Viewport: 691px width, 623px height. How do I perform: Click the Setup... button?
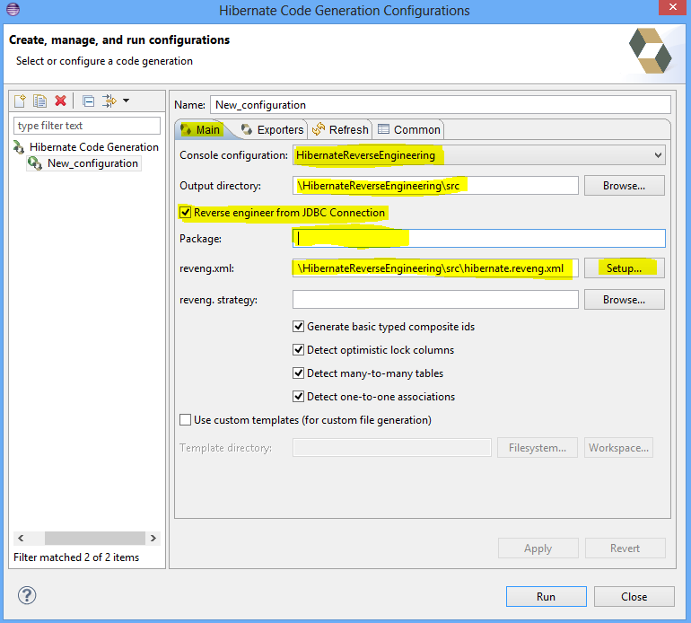[624, 268]
